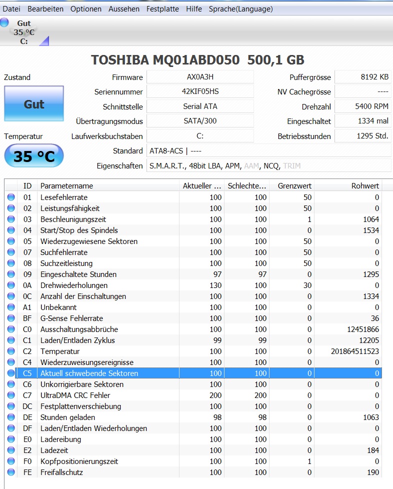Click the status icon of Aktuell schwebende Sektoren
Screen dimensions: 393x489
coord(11,373)
